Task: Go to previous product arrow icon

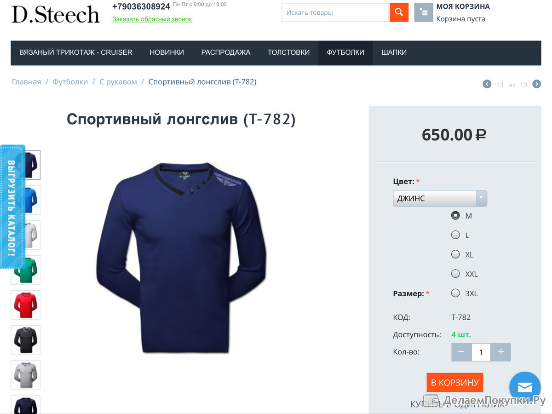Action: tap(487, 84)
